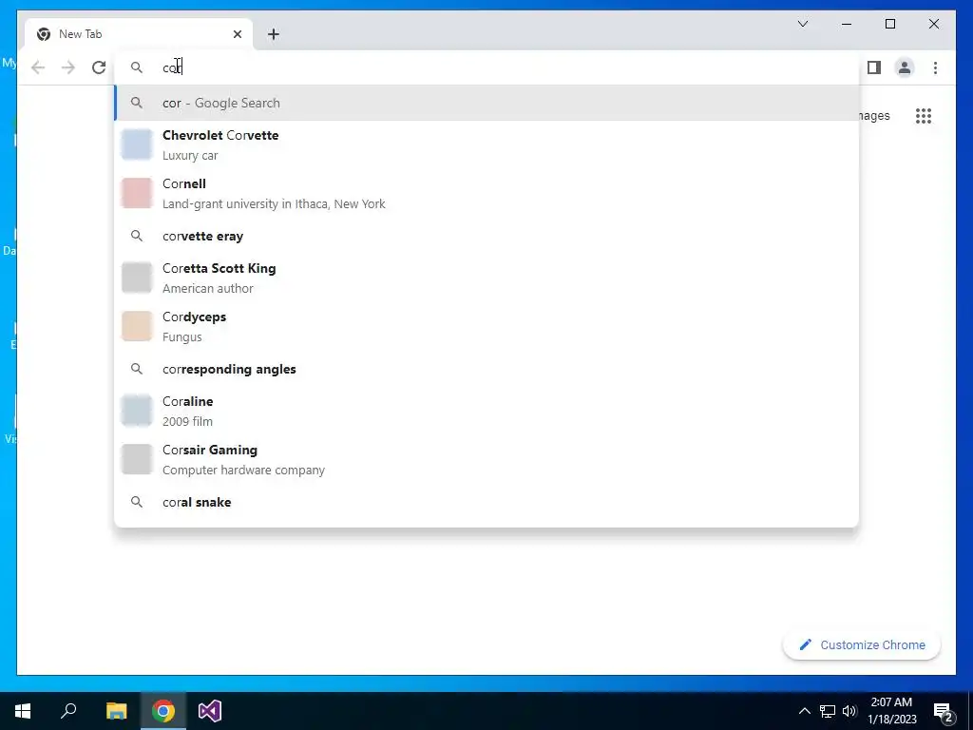This screenshot has width=973, height=730.
Task: Open File Explorer from taskbar
Action: pyautogui.click(x=116, y=711)
